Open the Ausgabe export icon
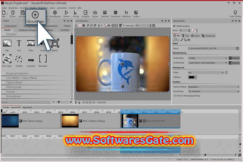This screenshot has height=162, width=243. [85, 13]
